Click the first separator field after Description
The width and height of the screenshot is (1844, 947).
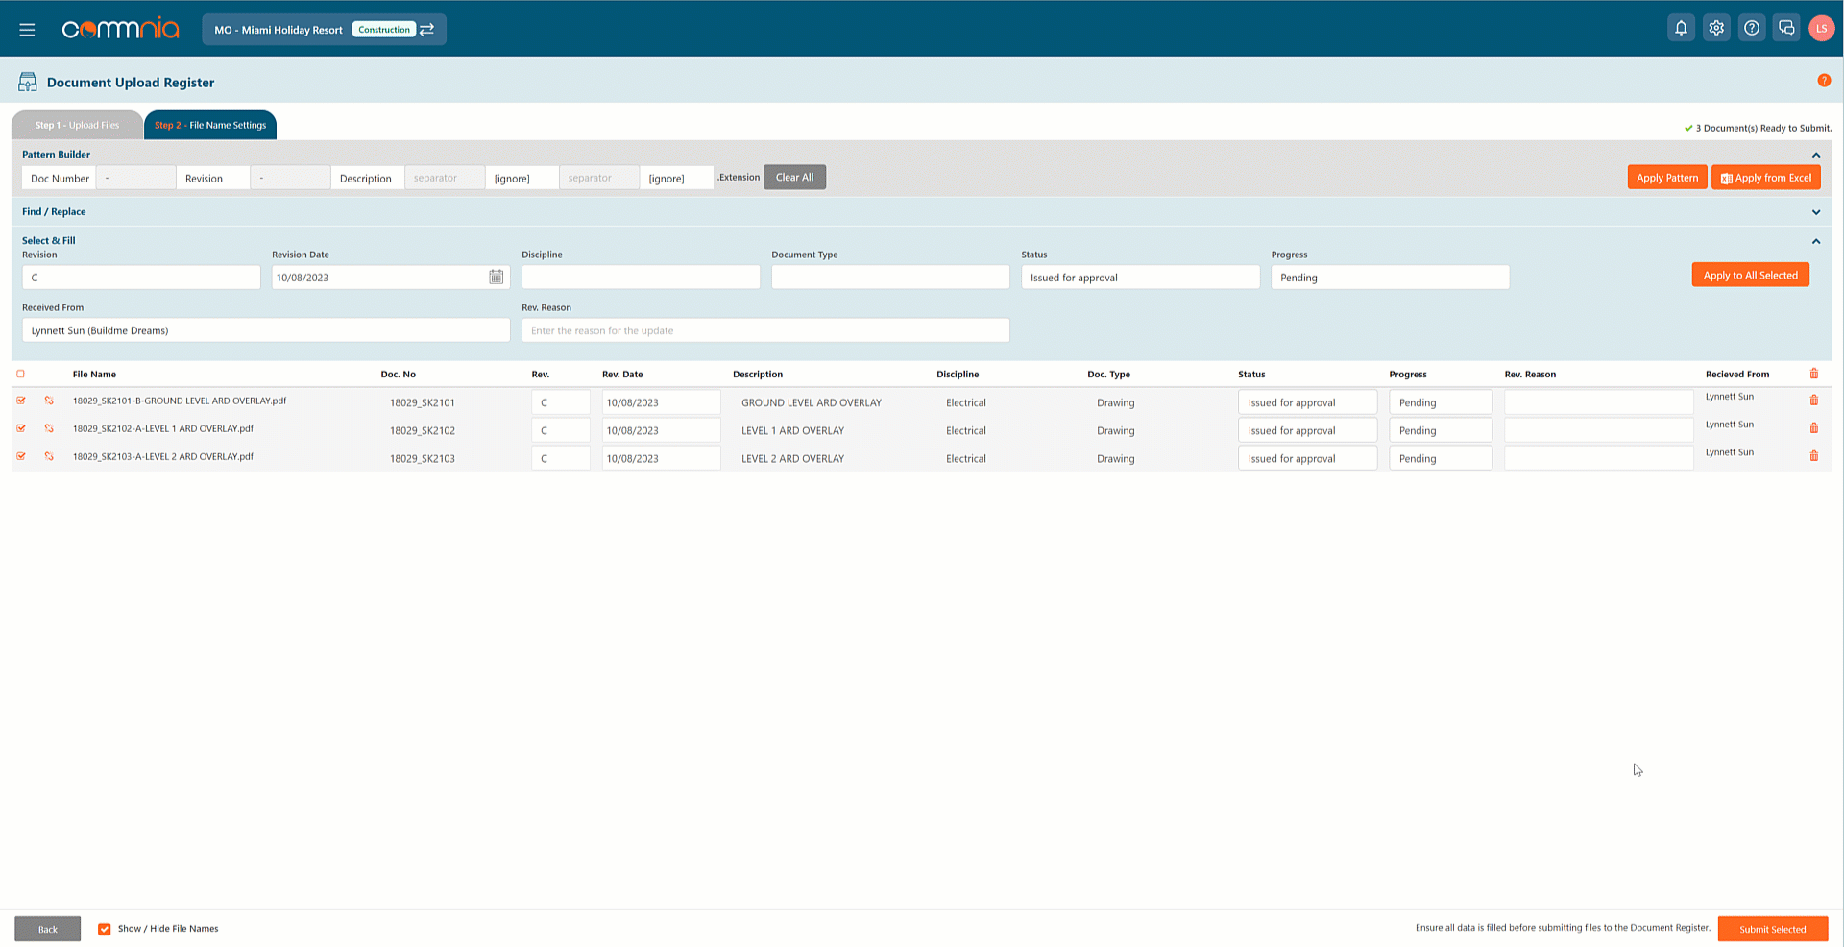point(445,178)
